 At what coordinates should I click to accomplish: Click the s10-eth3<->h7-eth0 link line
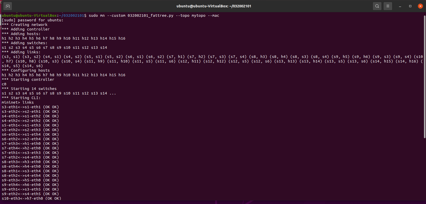(32, 198)
